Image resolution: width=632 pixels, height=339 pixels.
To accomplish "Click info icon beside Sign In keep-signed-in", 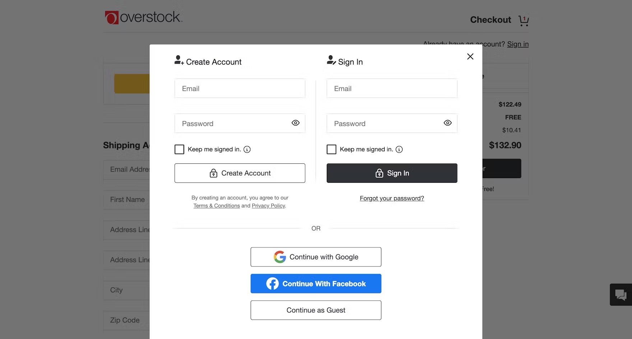I will coord(399,149).
